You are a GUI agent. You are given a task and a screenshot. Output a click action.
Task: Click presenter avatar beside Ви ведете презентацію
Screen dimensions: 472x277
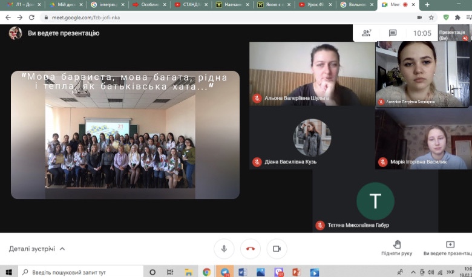click(15, 33)
